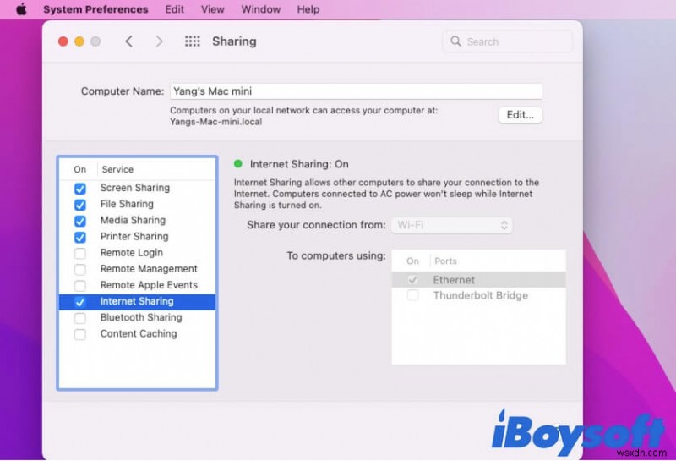
Task: Select the Remote Management service row
Action: click(148, 269)
